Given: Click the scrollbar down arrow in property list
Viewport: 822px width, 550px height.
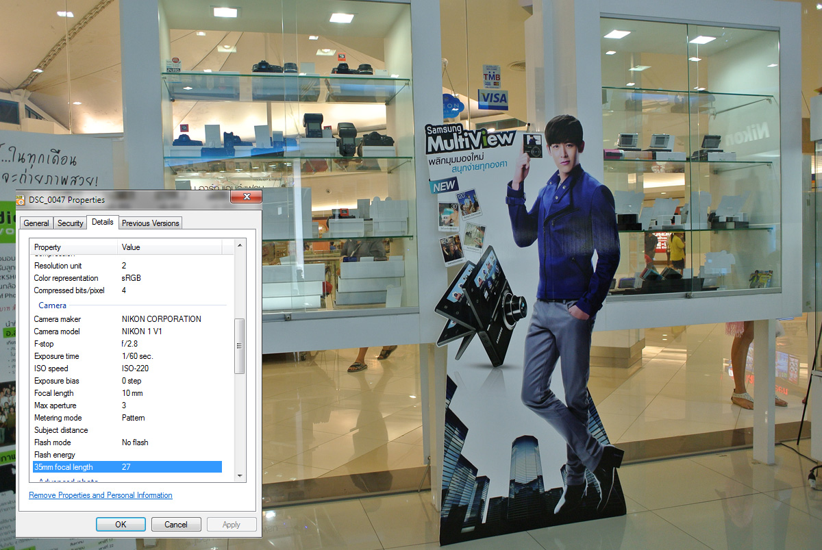Looking at the screenshot, I should click(x=240, y=475).
